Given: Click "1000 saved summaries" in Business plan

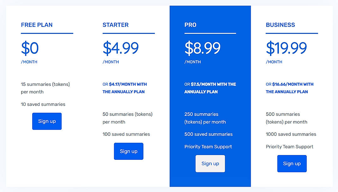Looking at the screenshot, I should coord(291,134).
